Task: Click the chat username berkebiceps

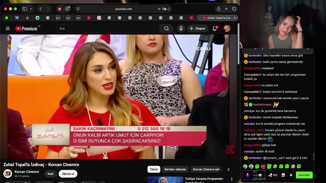Action: 262,104
